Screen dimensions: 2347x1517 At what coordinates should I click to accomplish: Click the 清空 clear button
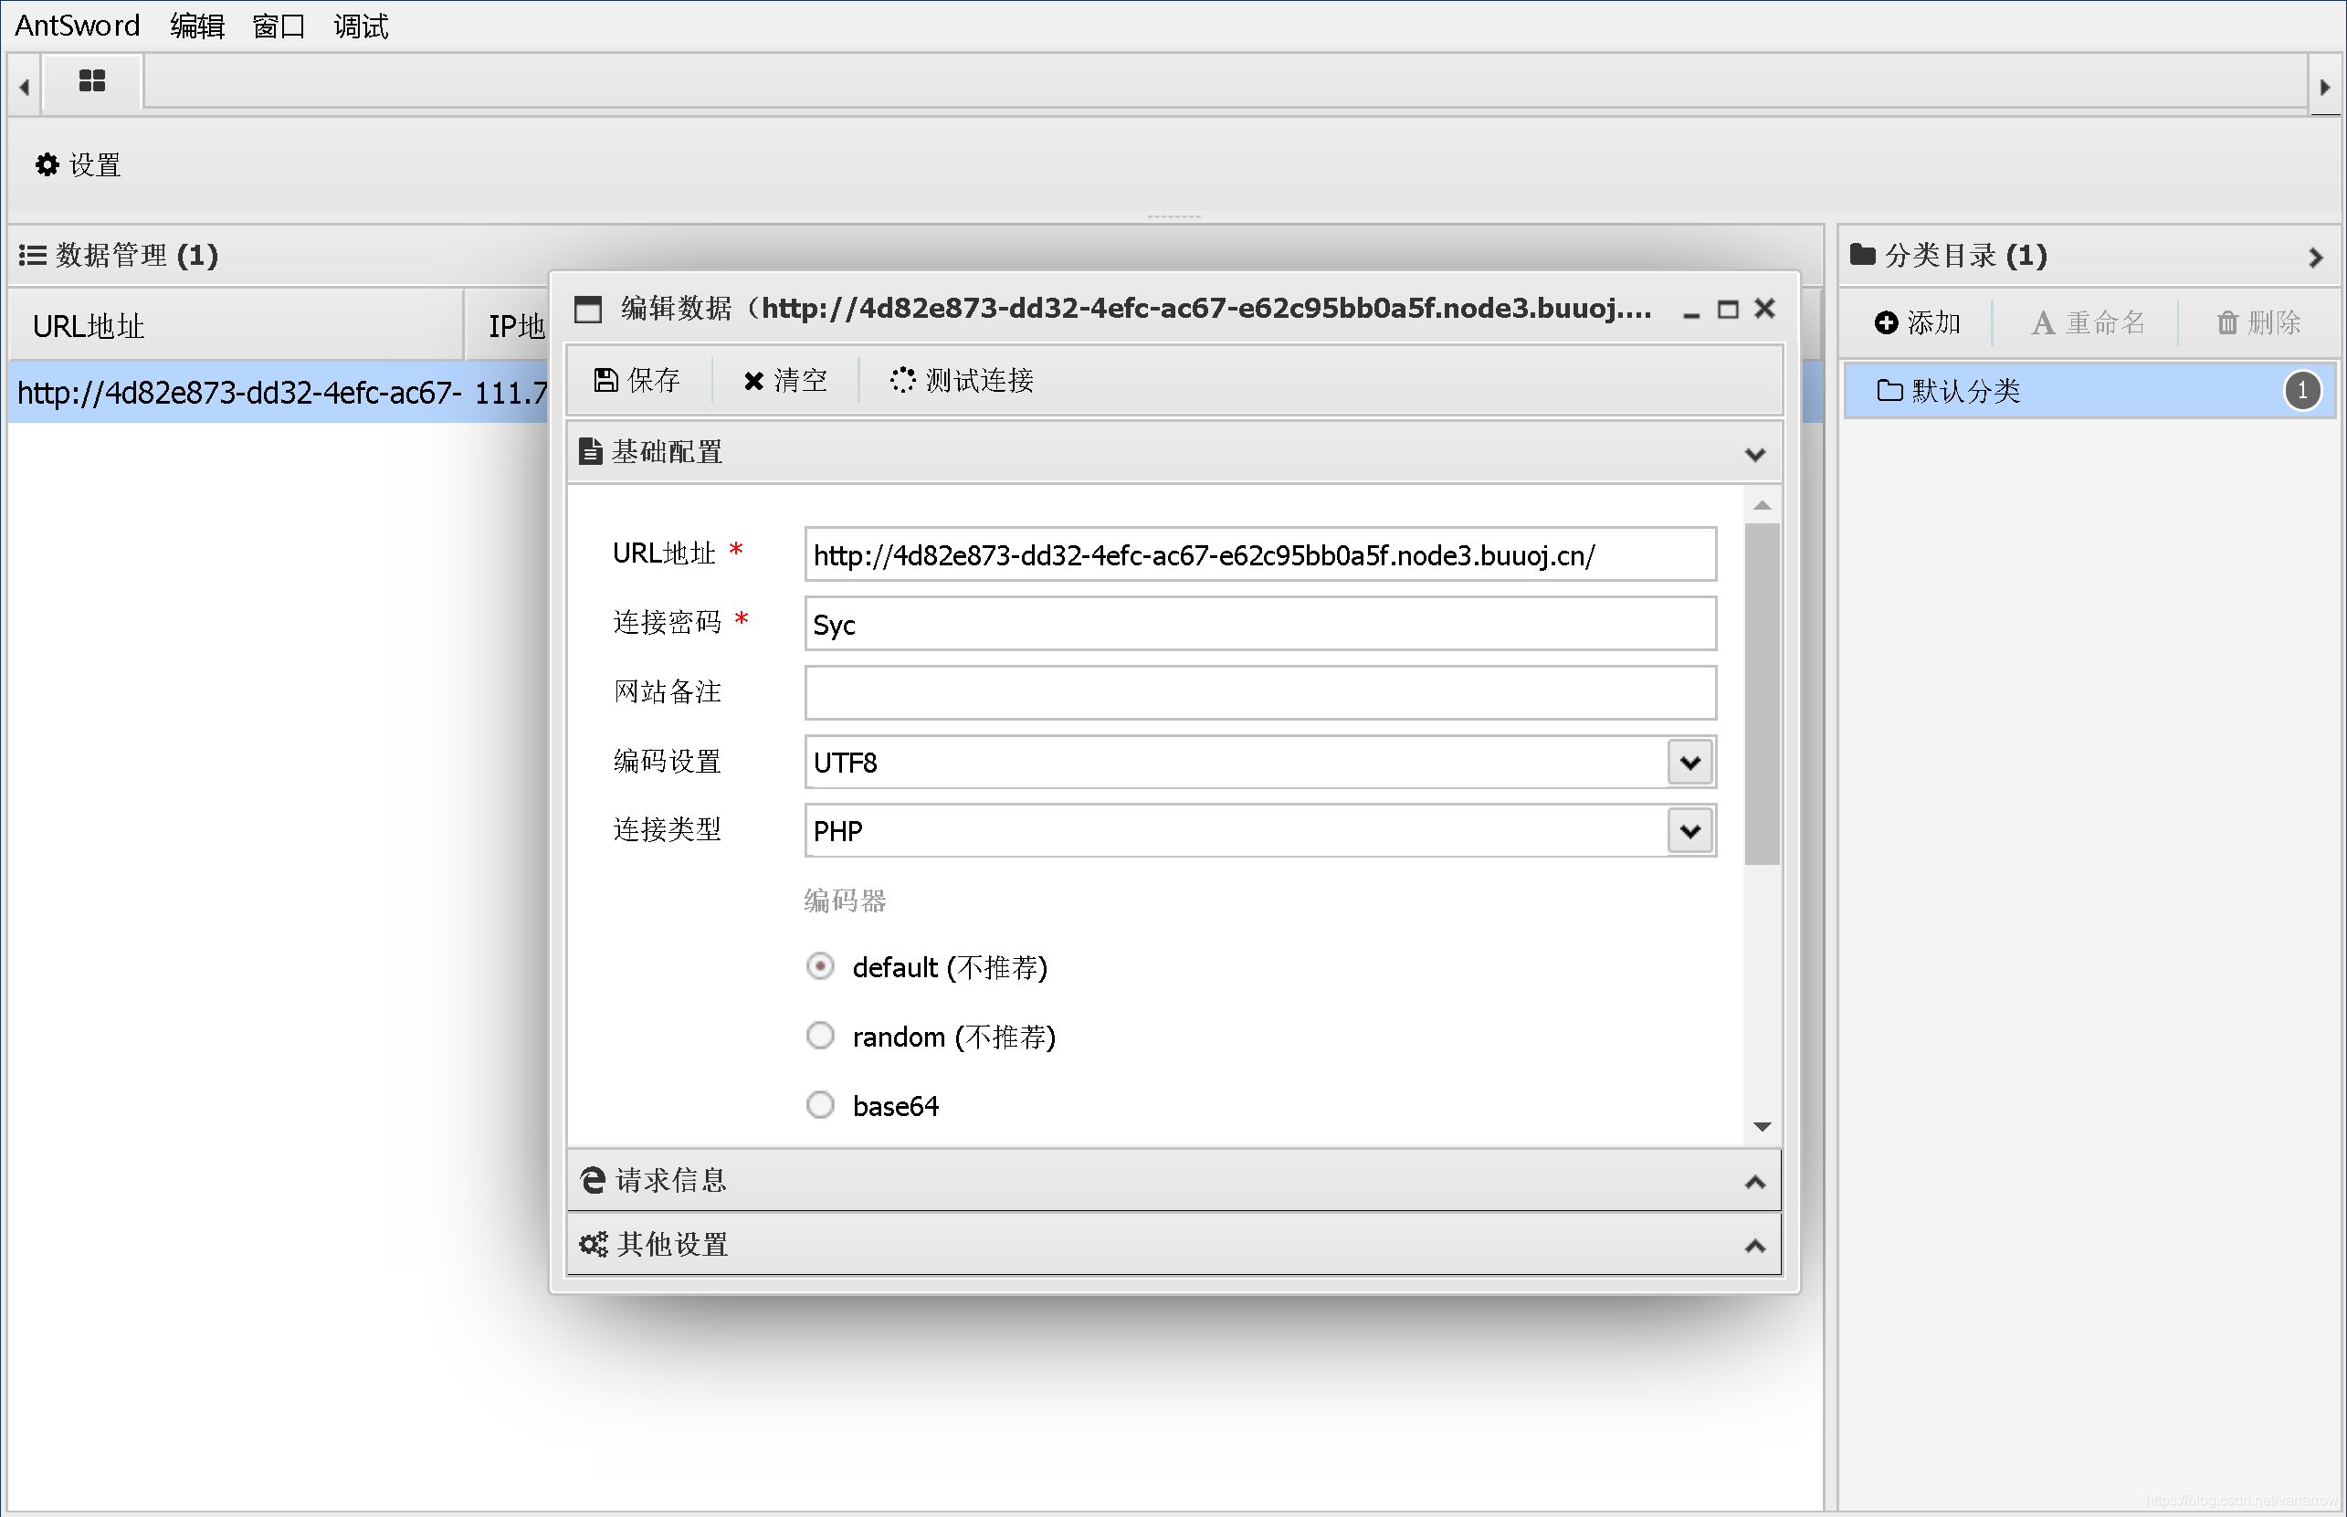[785, 380]
